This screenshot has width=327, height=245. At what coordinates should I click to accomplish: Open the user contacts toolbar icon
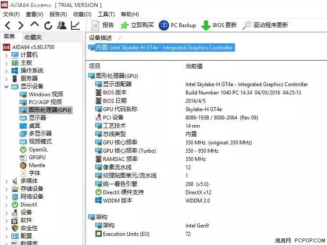coord(61,25)
